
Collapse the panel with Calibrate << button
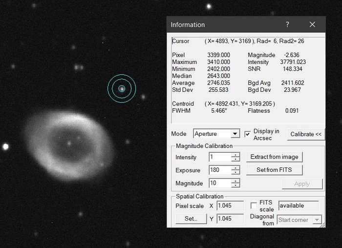click(x=306, y=134)
